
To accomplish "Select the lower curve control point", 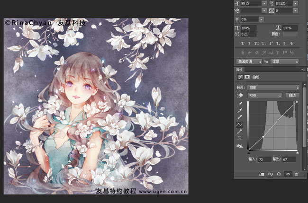I will pyautogui.click(x=263, y=136).
